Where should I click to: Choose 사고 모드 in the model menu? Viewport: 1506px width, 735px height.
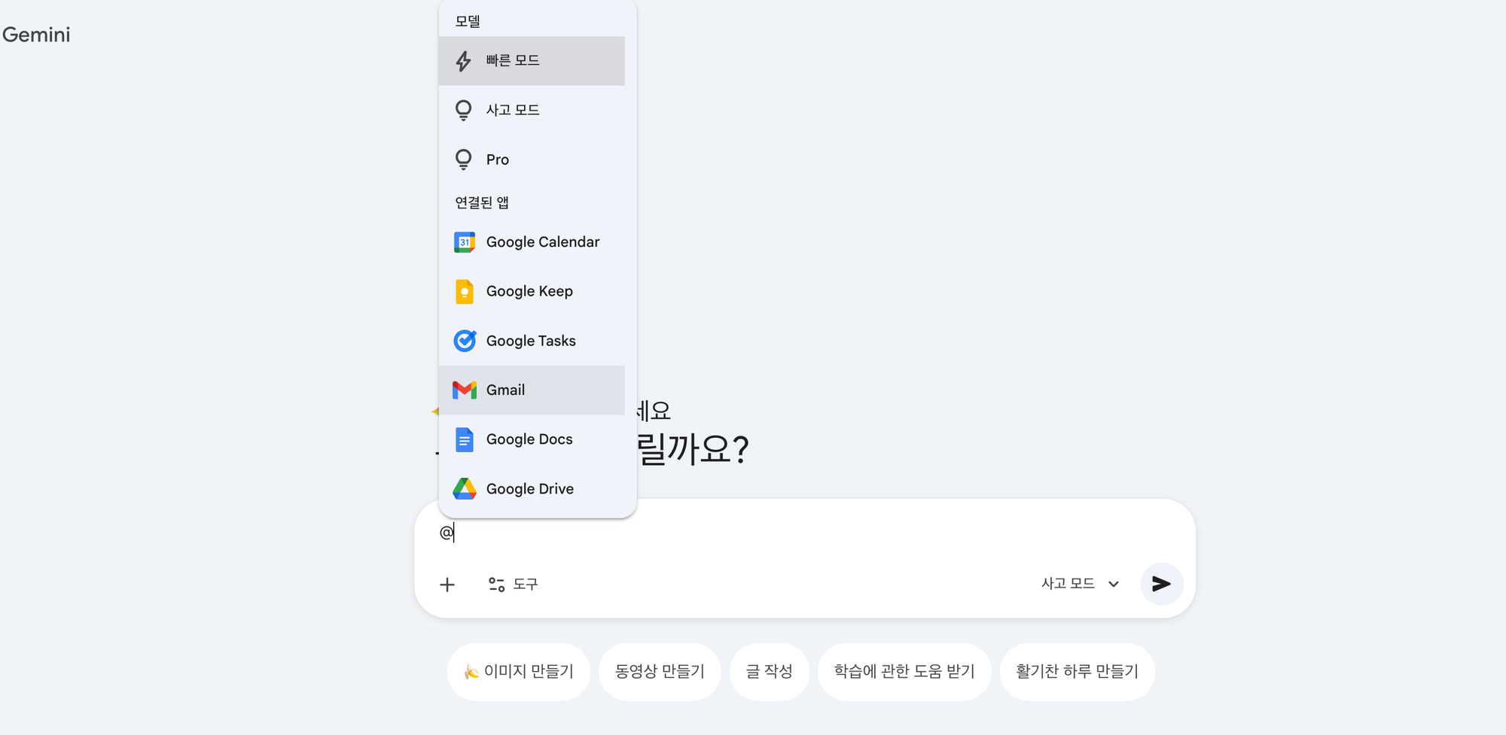532,111
